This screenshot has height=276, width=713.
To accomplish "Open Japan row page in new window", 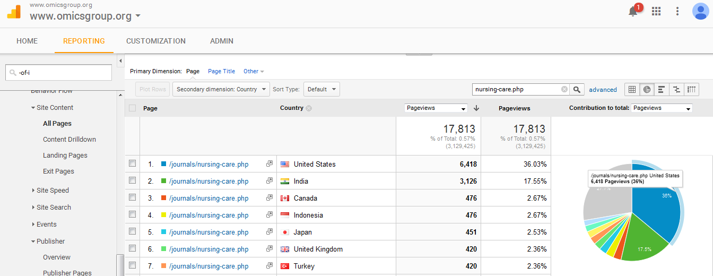I will 269,232.
